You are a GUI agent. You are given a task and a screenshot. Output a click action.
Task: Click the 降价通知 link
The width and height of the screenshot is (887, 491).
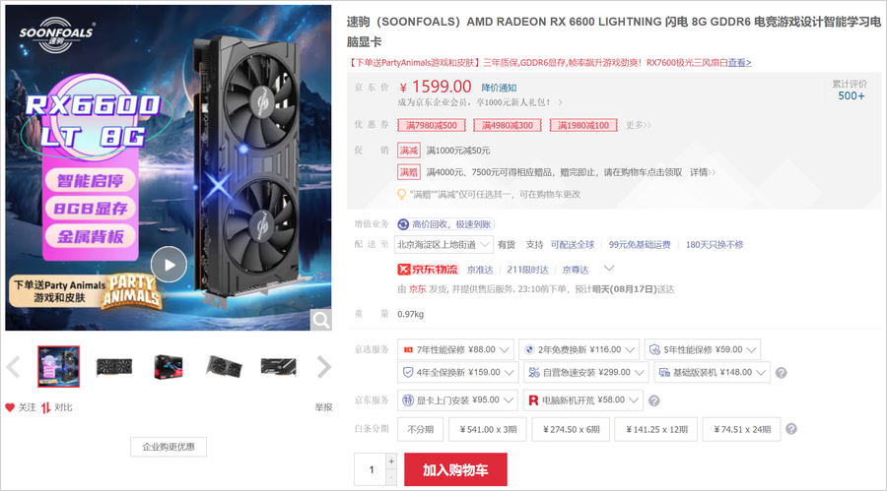click(499, 88)
